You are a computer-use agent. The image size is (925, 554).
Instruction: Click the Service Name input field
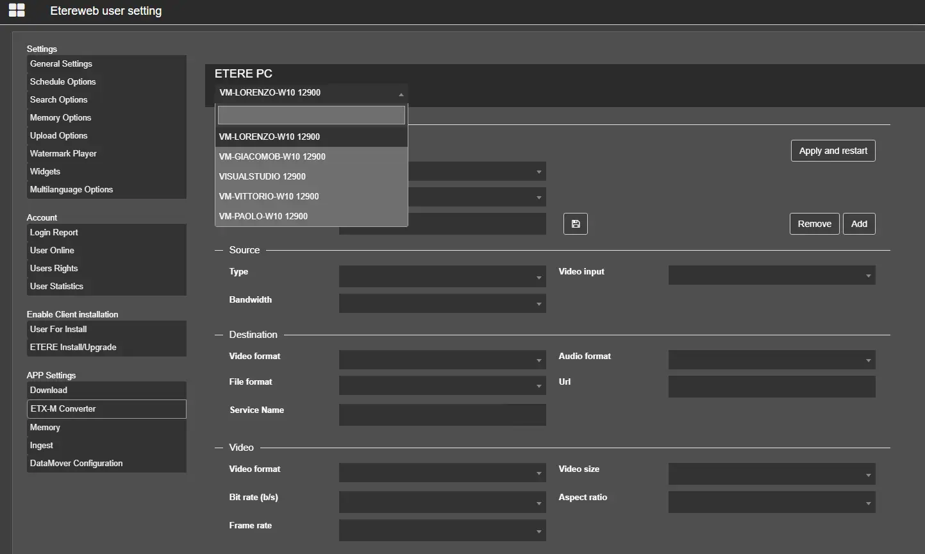coord(442,414)
